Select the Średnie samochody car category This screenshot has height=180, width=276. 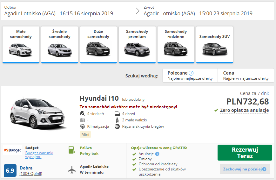tap(59, 45)
